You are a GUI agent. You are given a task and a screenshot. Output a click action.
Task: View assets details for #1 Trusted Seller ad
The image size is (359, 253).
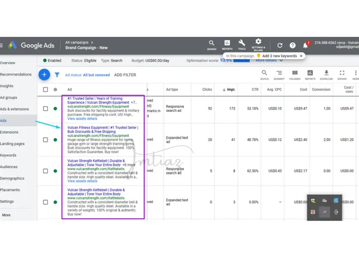click(x=82, y=119)
